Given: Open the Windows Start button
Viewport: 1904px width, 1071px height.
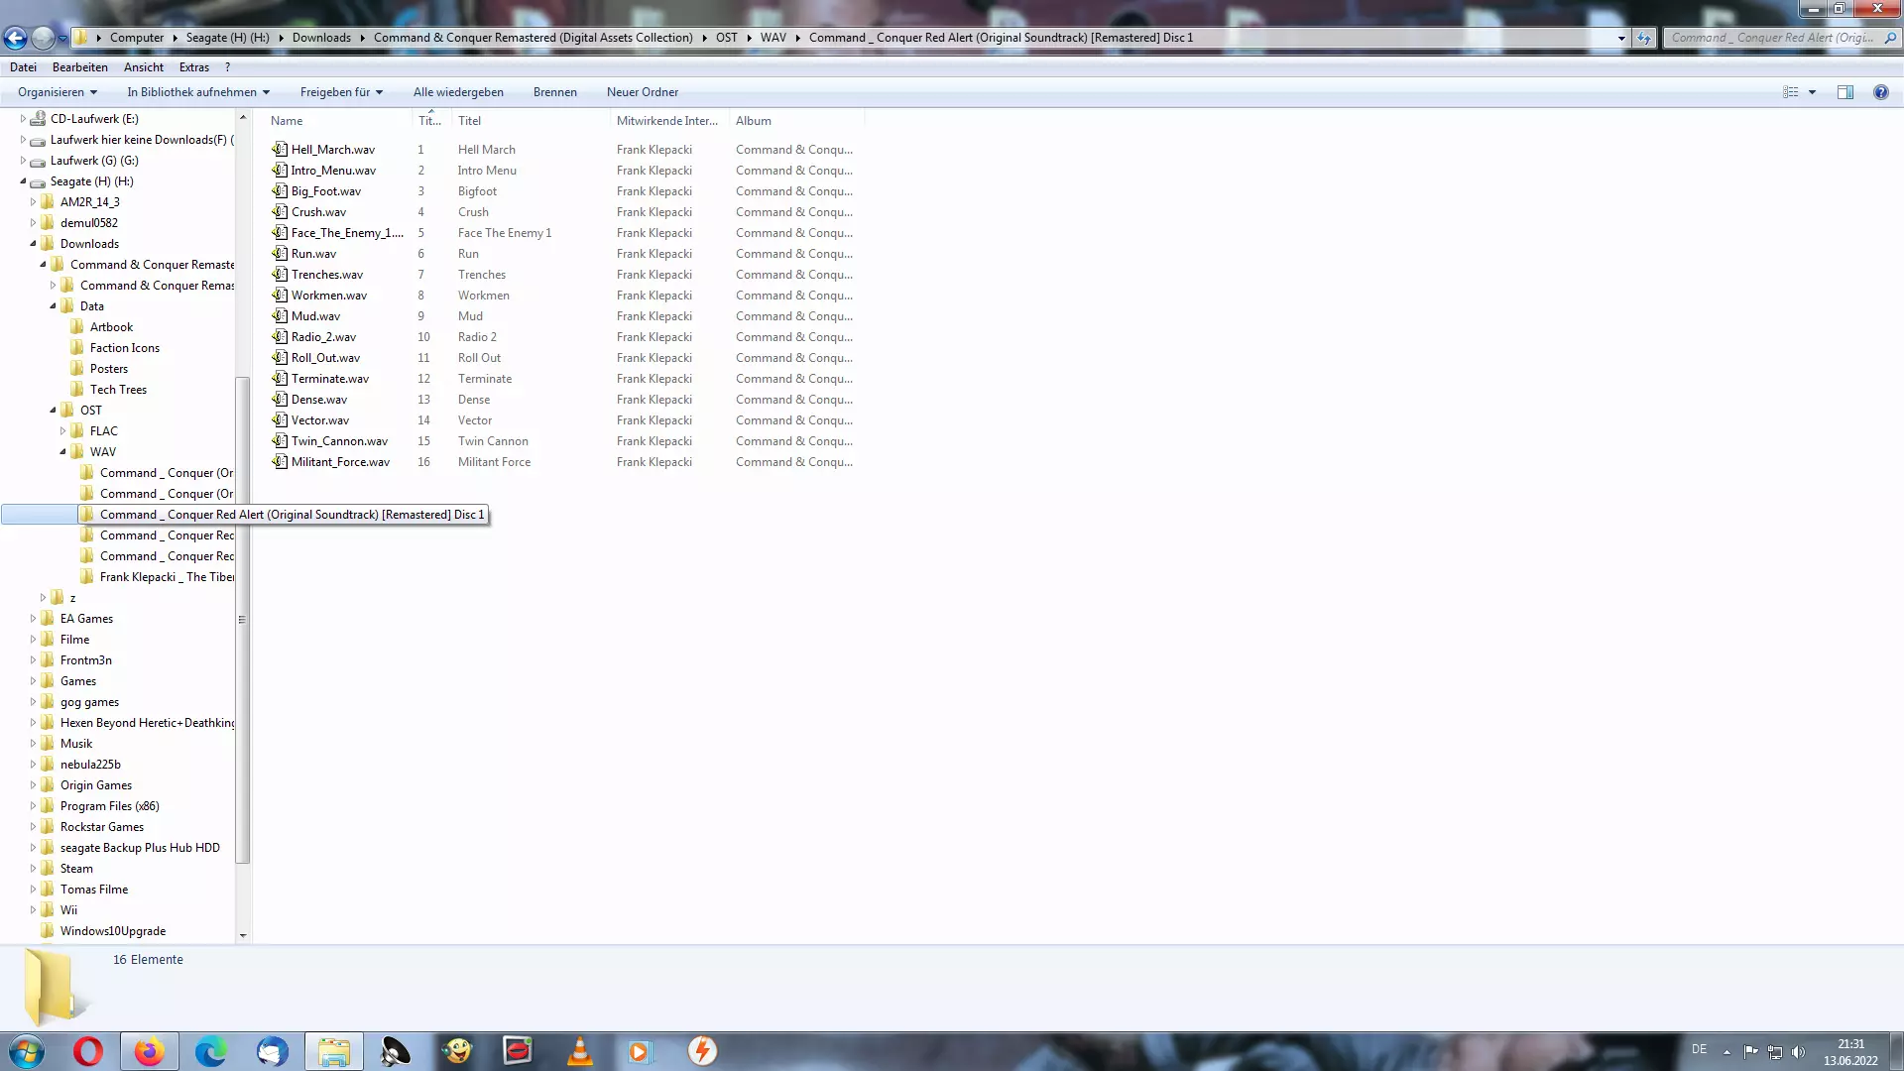Looking at the screenshot, I should point(27,1051).
